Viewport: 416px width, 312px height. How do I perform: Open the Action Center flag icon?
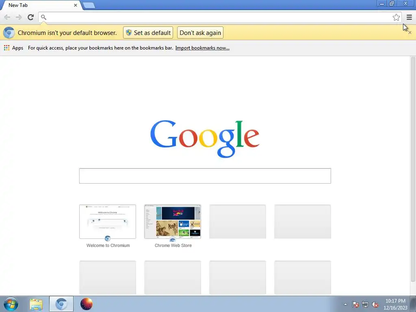tap(355, 304)
